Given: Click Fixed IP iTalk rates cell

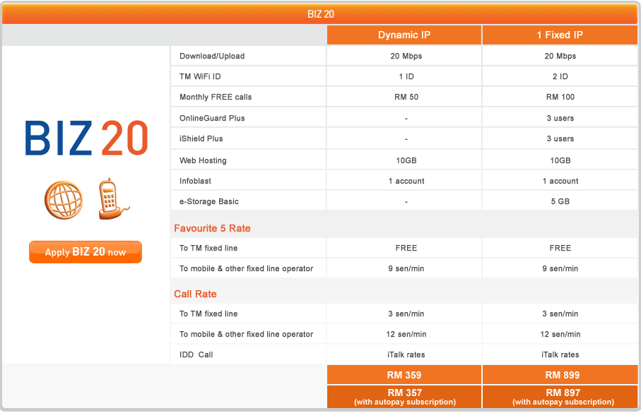Looking at the screenshot, I should click(560, 354).
